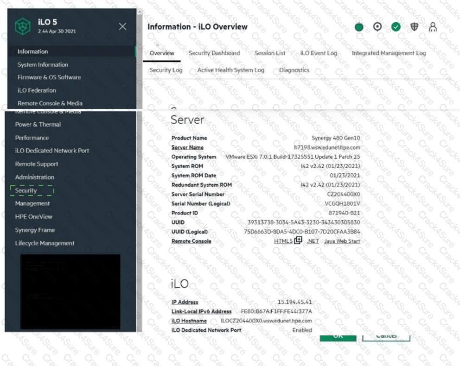Viewport: 460px width, 366px height.
Task: Click the green OK button
Action: [338, 337]
